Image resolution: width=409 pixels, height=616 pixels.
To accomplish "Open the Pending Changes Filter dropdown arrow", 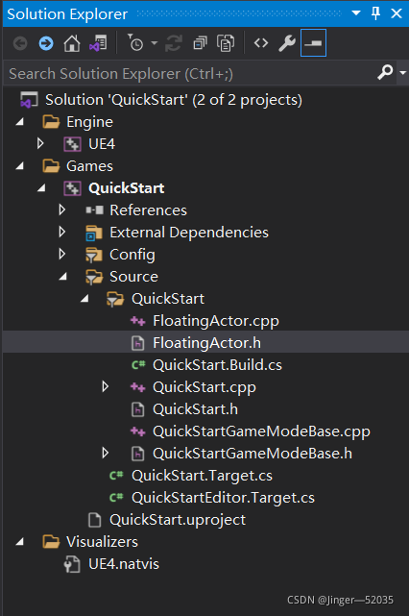I will click(155, 43).
